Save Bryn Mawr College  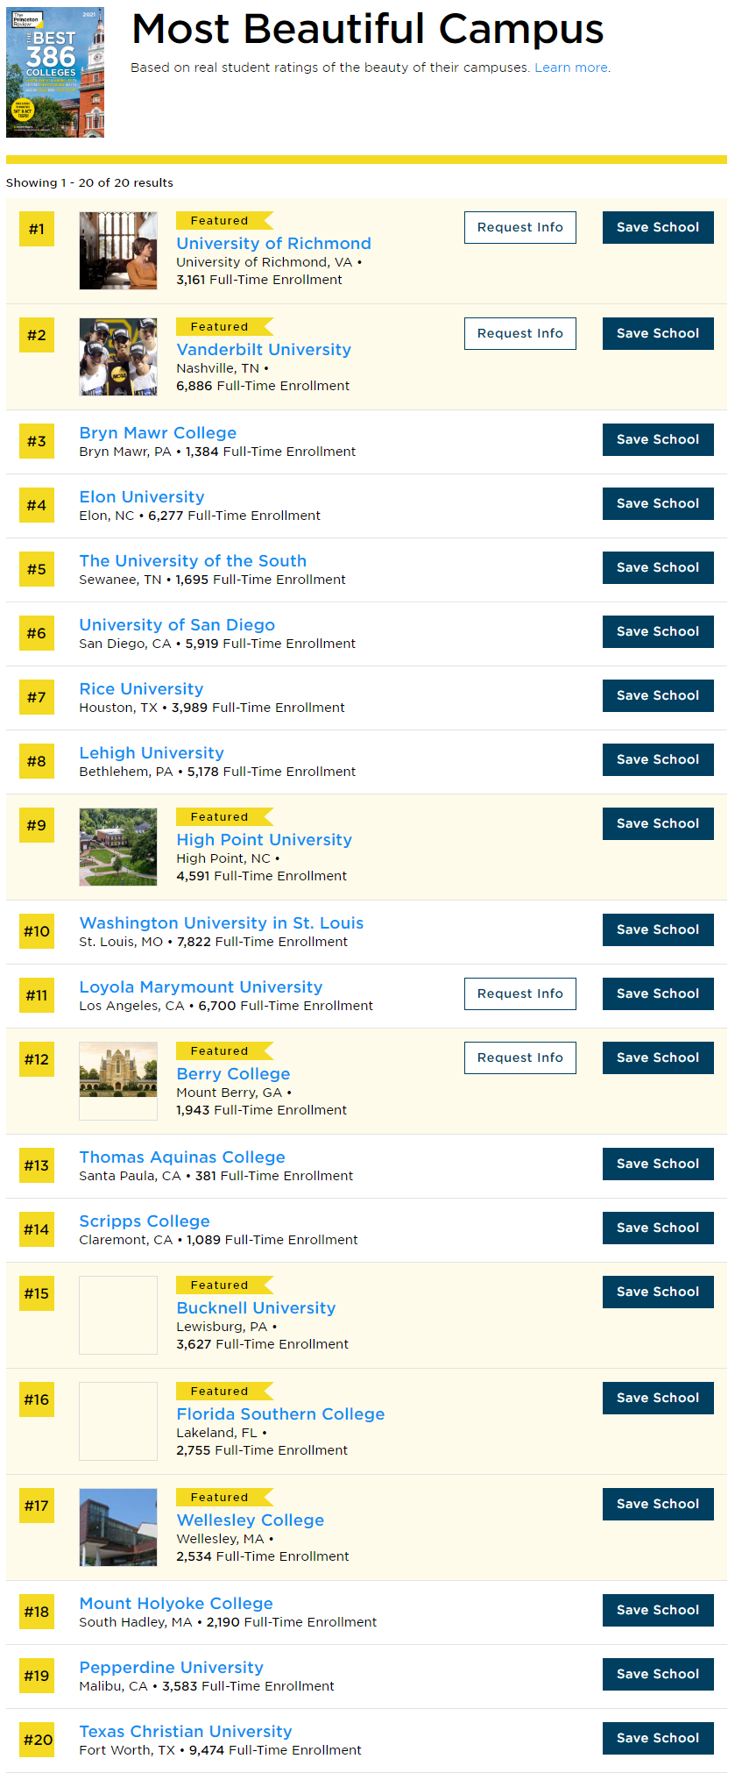[658, 439]
